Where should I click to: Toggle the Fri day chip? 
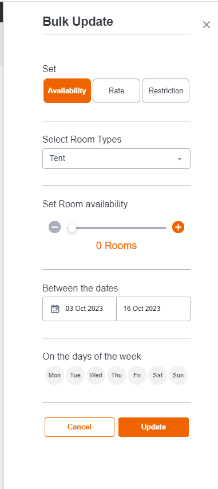click(x=137, y=375)
